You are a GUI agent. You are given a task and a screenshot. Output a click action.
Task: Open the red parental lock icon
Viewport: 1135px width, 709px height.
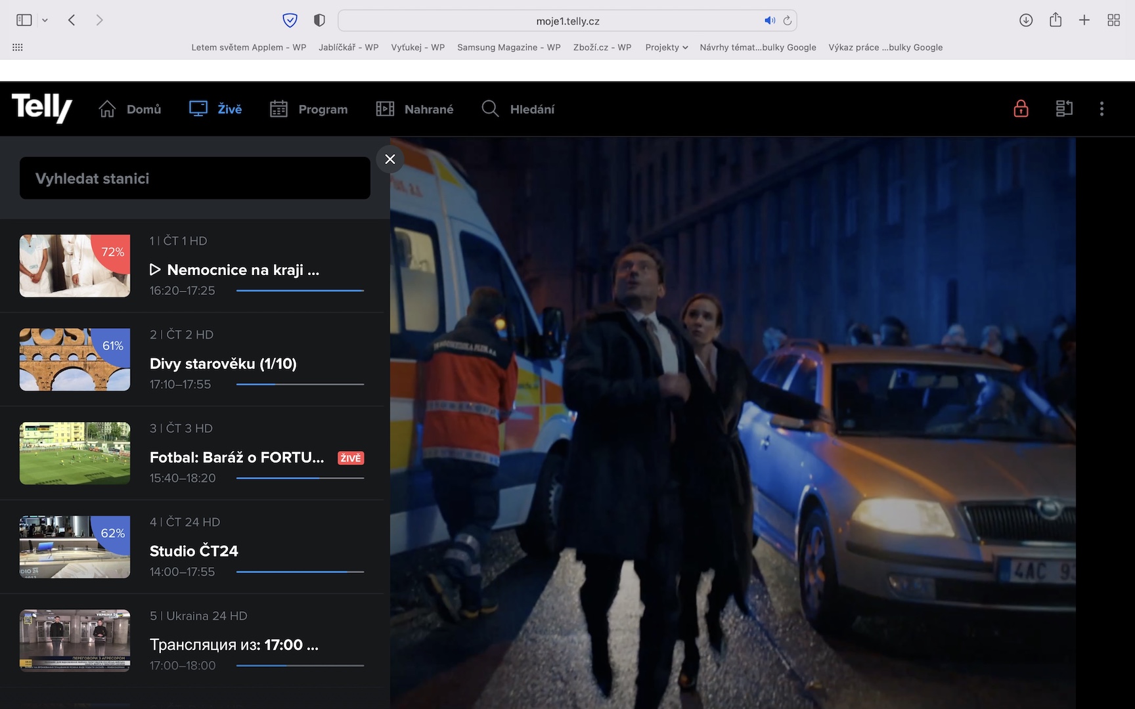coord(1021,109)
